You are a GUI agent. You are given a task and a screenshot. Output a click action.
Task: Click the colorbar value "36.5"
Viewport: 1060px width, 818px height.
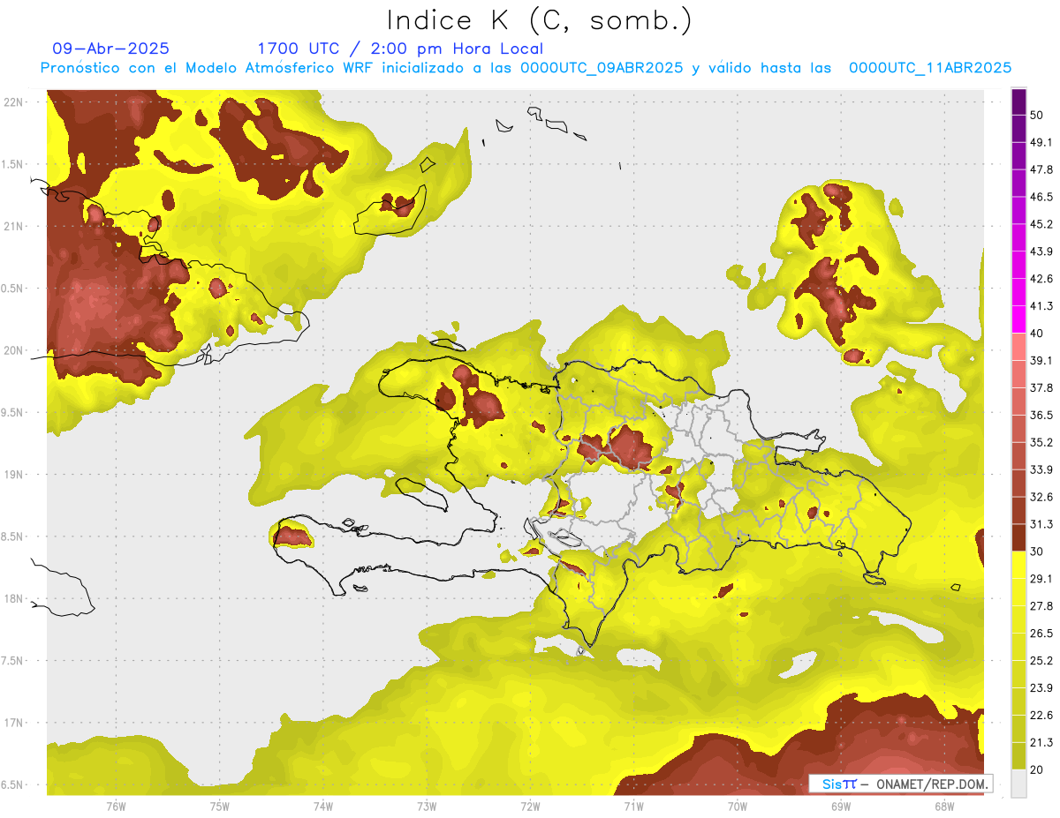(1041, 415)
